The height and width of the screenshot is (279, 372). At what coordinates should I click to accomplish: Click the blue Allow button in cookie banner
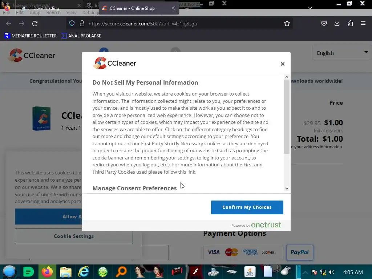coord(48,217)
